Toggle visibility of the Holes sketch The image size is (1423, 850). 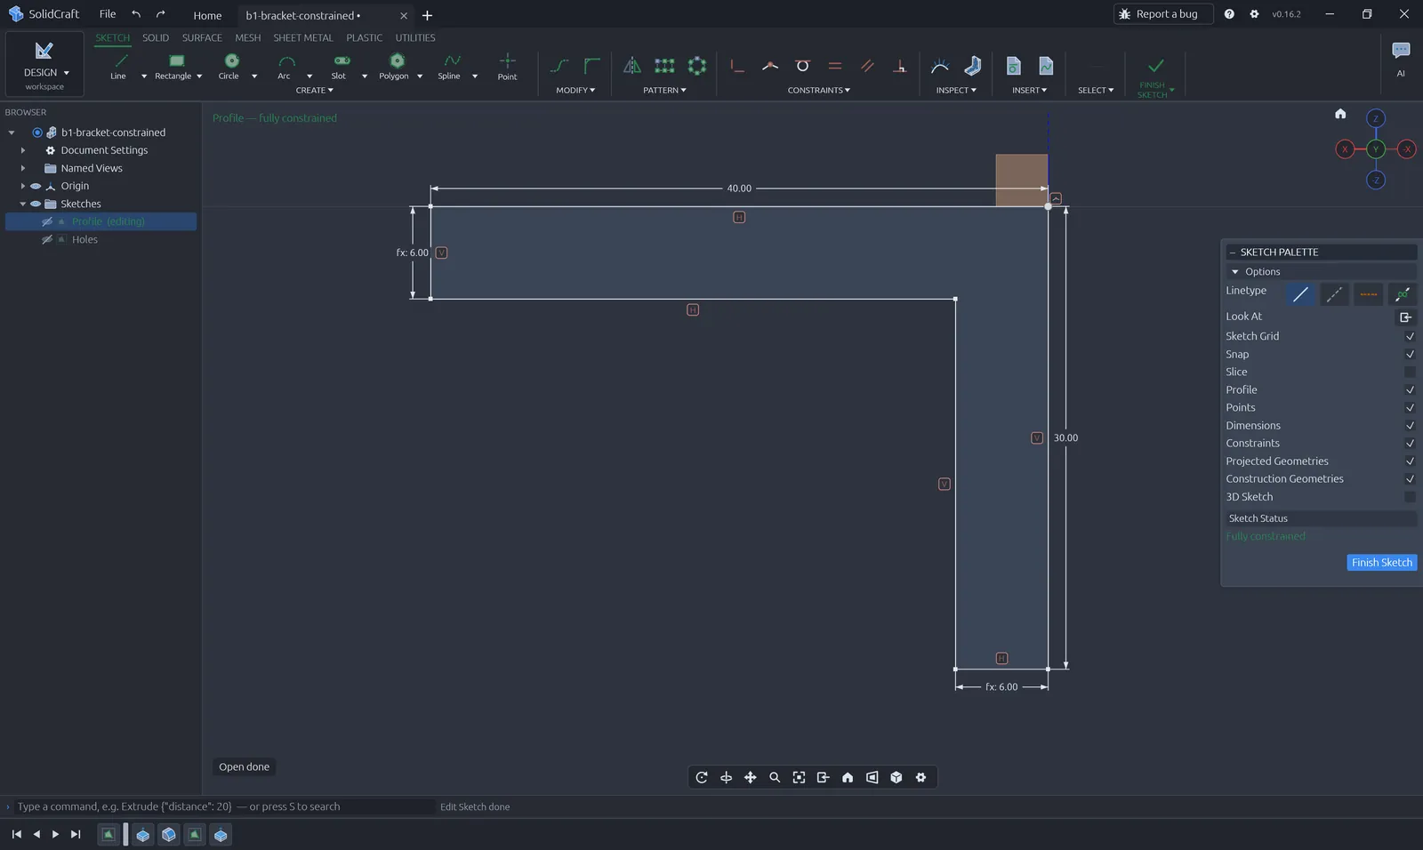point(47,239)
